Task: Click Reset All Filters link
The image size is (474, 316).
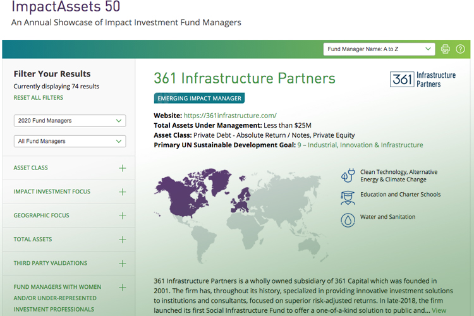Action: [39, 98]
